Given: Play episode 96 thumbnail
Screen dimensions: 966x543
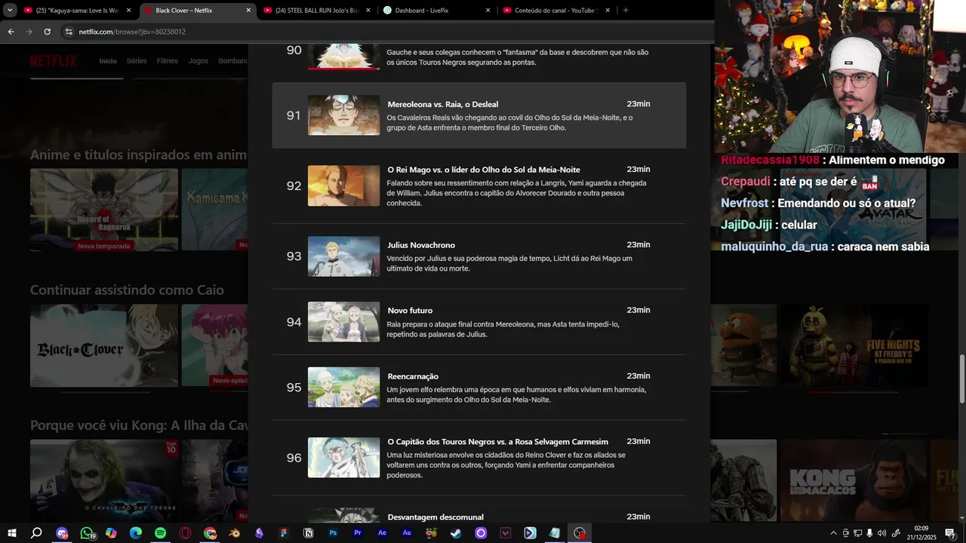Looking at the screenshot, I should (x=343, y=458).
